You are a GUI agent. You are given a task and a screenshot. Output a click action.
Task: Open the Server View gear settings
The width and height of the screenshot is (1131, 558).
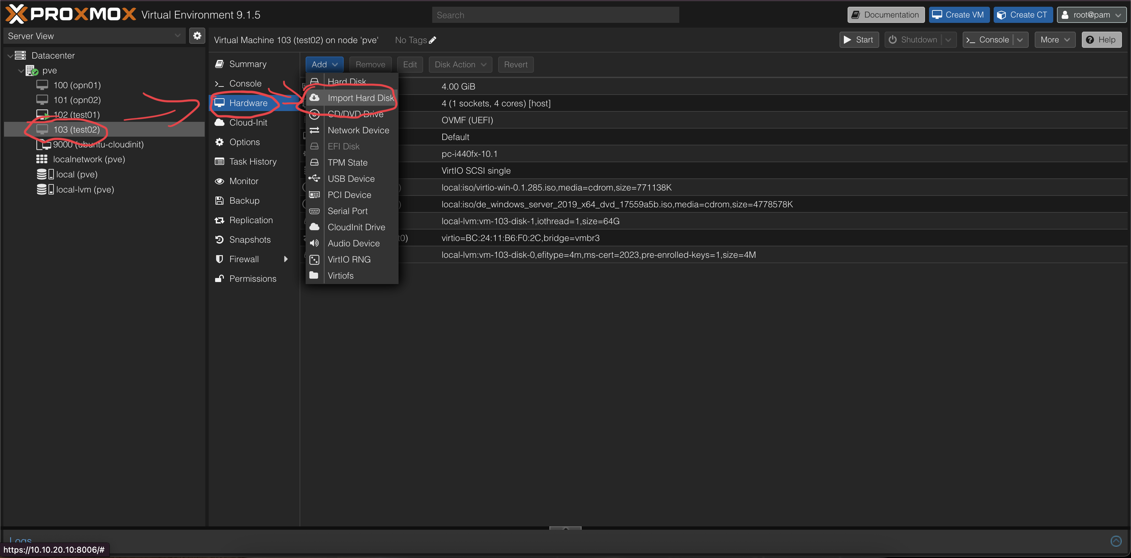[x=197, y=36]
